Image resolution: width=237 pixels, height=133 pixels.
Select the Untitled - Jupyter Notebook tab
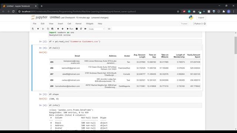point(20,6)
